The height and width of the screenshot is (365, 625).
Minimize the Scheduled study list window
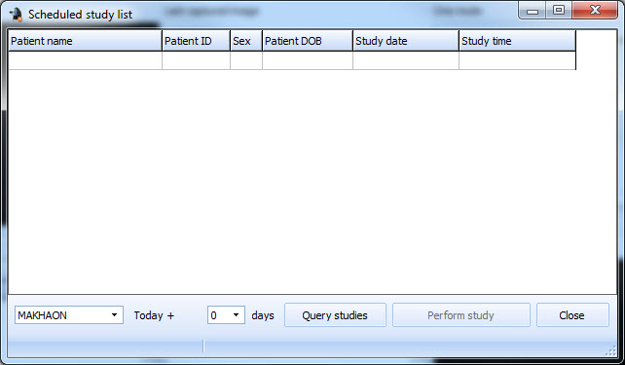(x=533, y=11)
